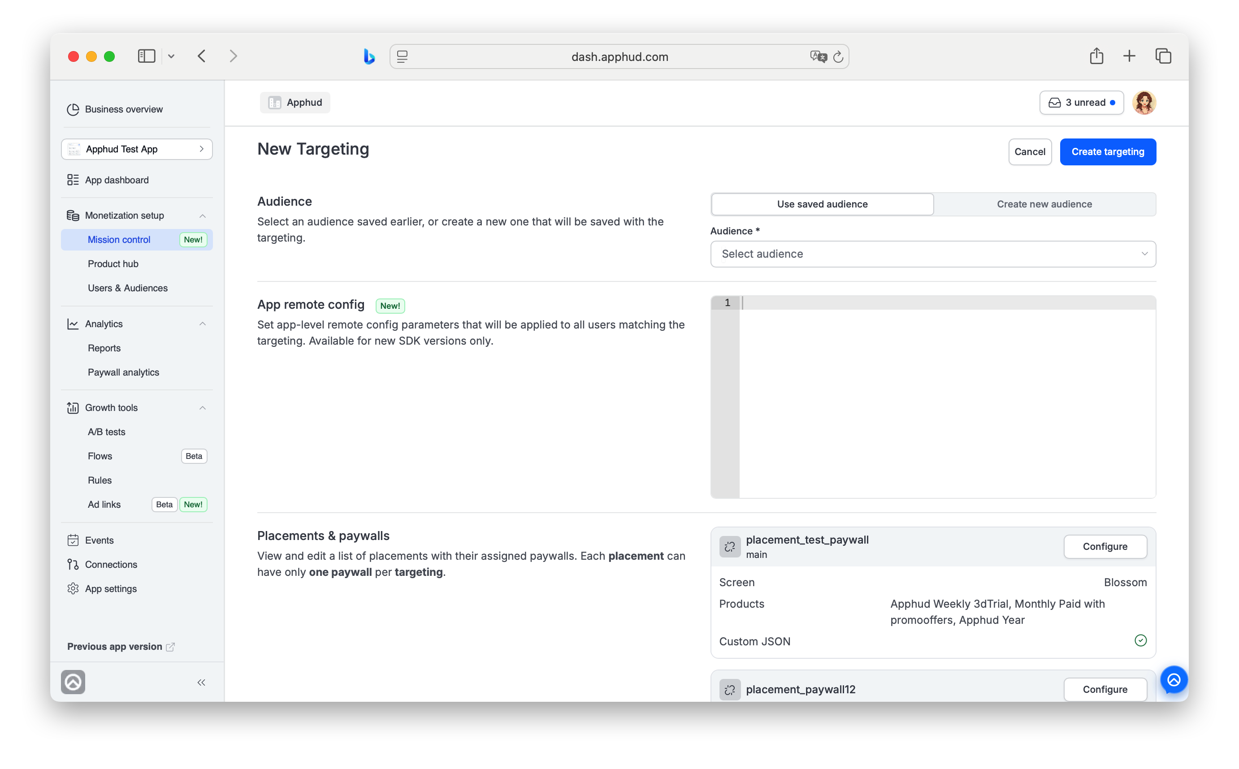Click the placement_test_paywall placement icon
1239x769 pixels.
[730, 547]
